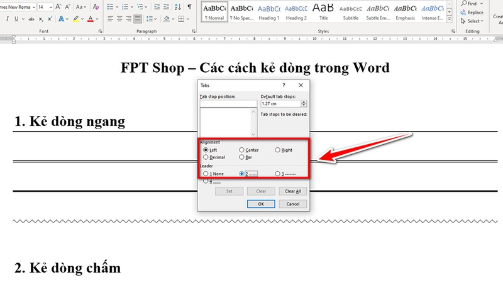Image resolution: width=503 pixels, height=282 pixels.
Task: Click the Decrease Font Size icon
Action: 67,7
